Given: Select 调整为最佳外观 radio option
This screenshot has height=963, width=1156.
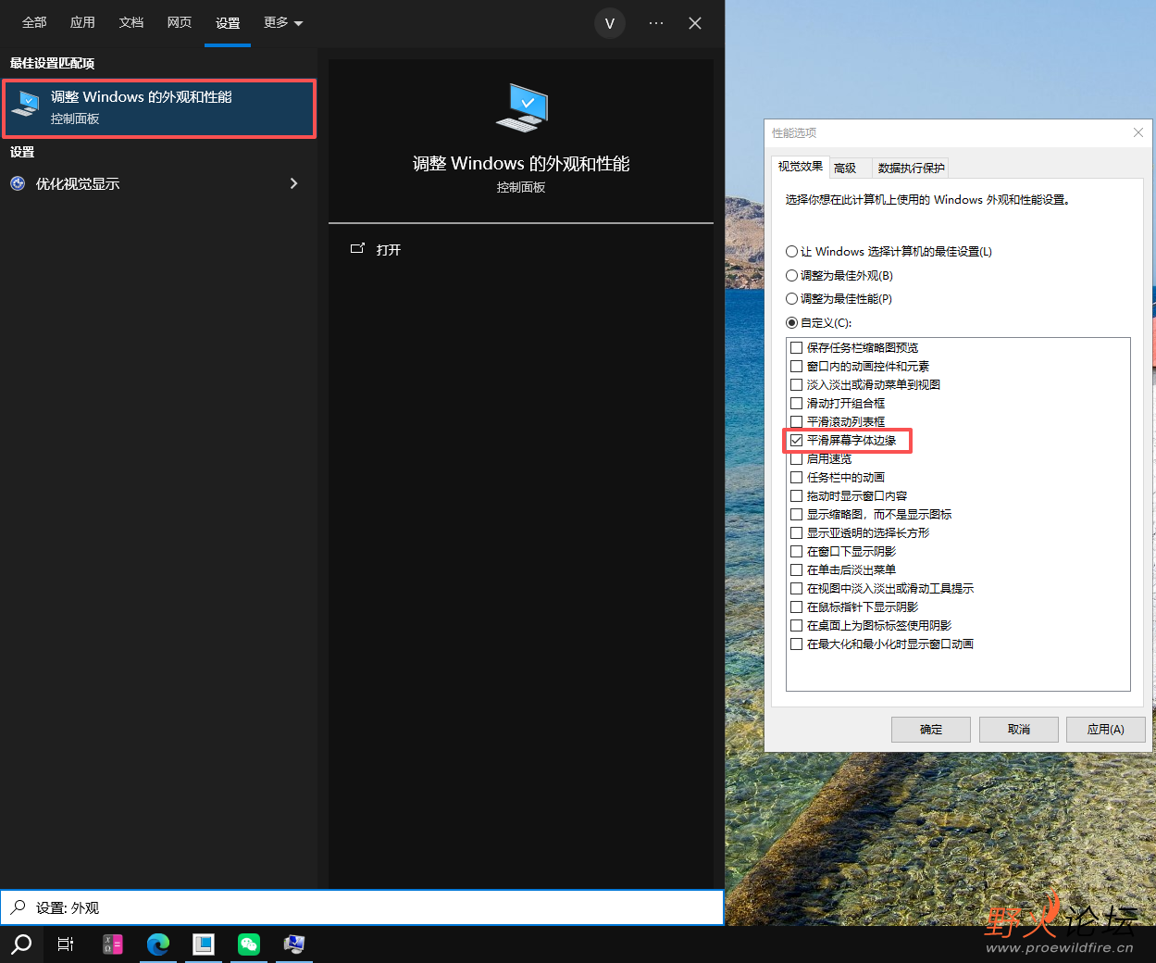Looking at the screenshot, I should click(x=791, y=275).
